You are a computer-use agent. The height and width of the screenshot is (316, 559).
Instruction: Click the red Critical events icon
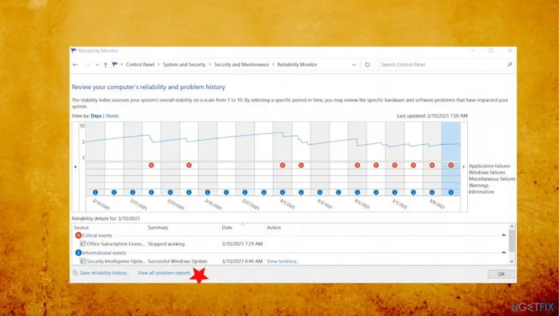78,236
